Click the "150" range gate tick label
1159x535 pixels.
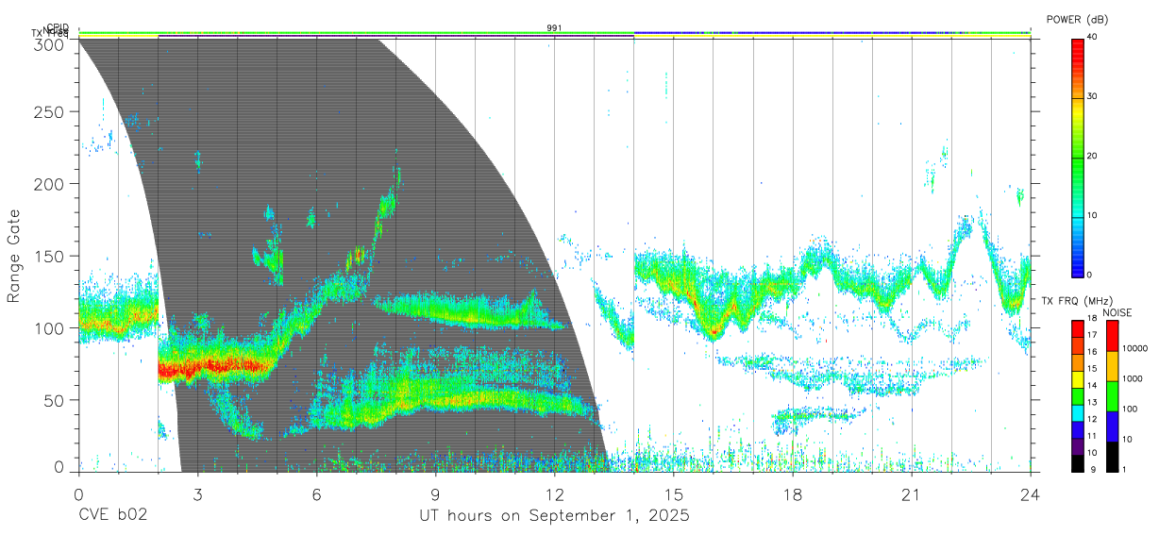point(51,256)
